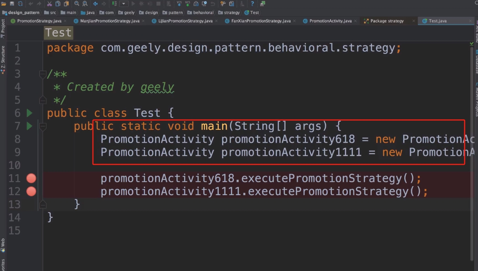478x271 pixels.
Task: Click the main method name on line 7
Action: [214, 126]
